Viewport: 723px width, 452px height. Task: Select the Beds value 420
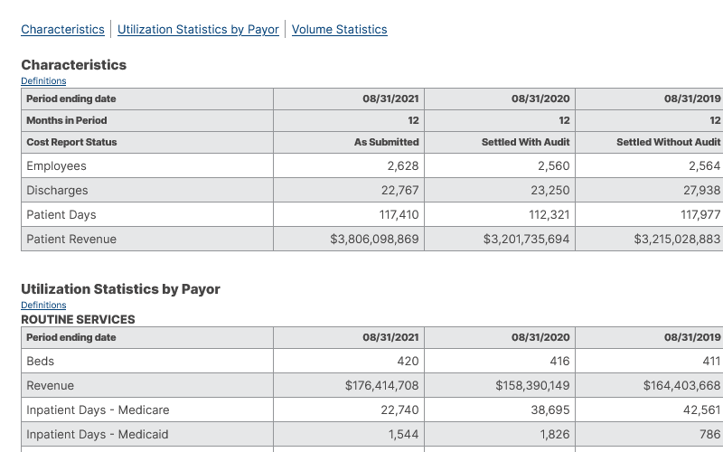(408, 362)
